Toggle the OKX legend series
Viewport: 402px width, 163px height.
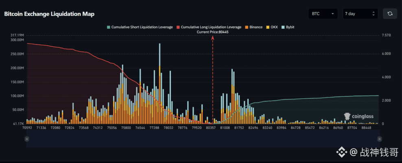tap(272, 27)
